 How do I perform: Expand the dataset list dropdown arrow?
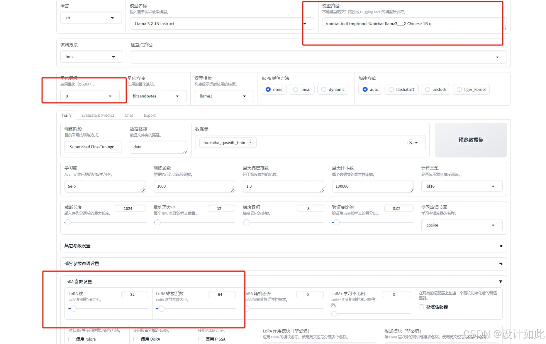[416, 143]
